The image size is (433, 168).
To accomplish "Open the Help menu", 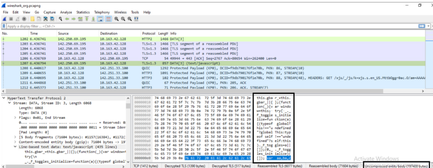I will (147, 12).
